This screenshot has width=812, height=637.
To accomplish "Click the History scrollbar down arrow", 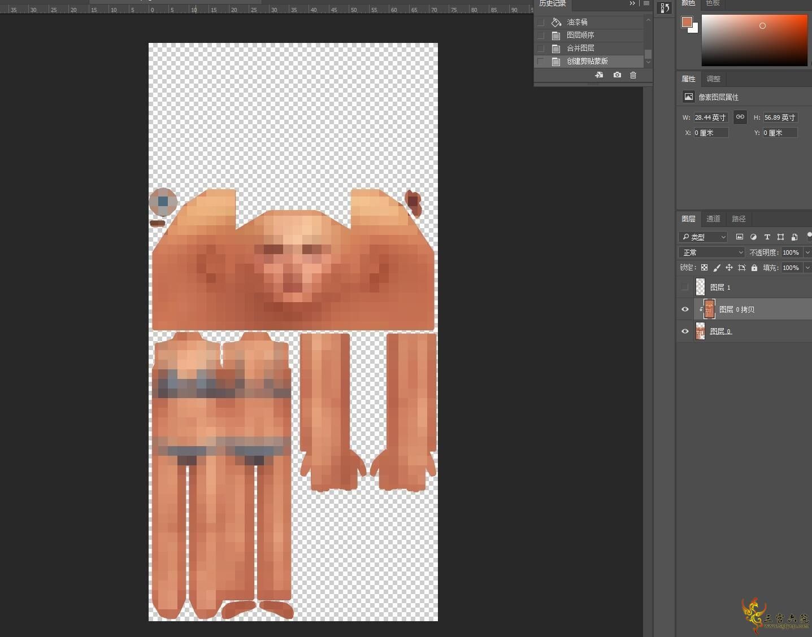I will point(648,62).
